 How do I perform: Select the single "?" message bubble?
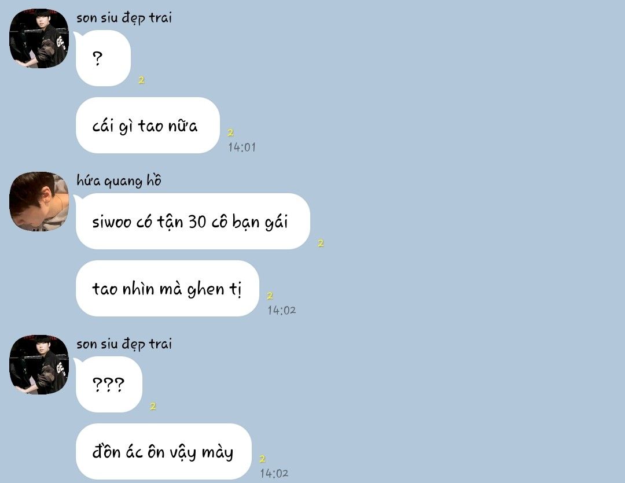tap(103, 58)
